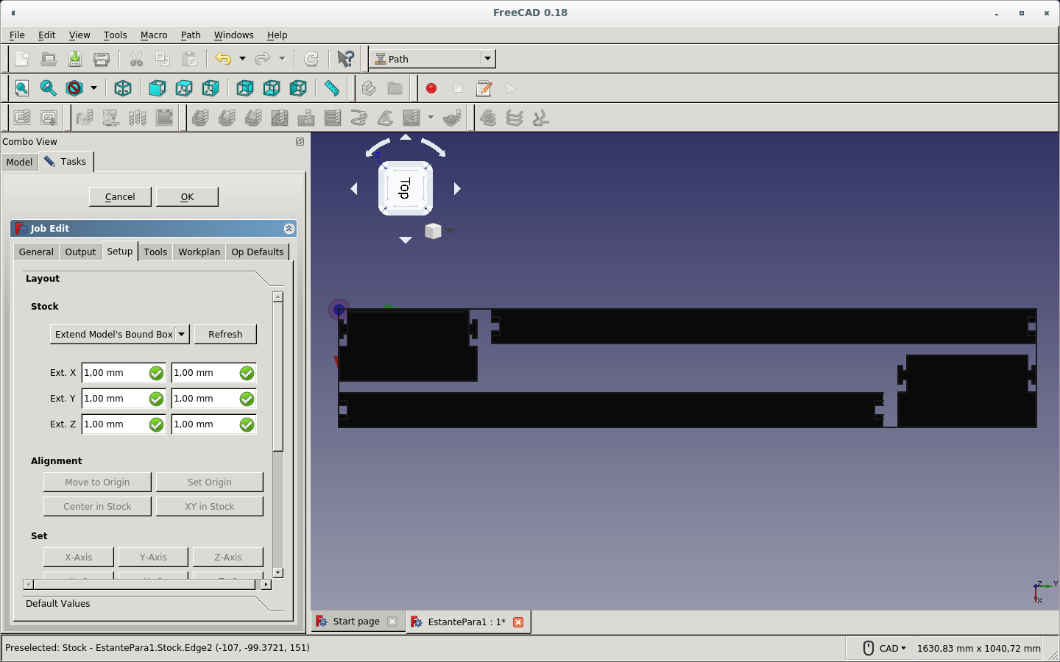Click the Cancel button
This screenshot has height=662, width=1060.
120,196
